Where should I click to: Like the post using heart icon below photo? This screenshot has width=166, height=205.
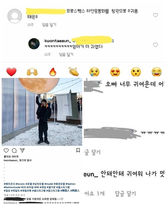pyautogui.click(x=6, y=150)
